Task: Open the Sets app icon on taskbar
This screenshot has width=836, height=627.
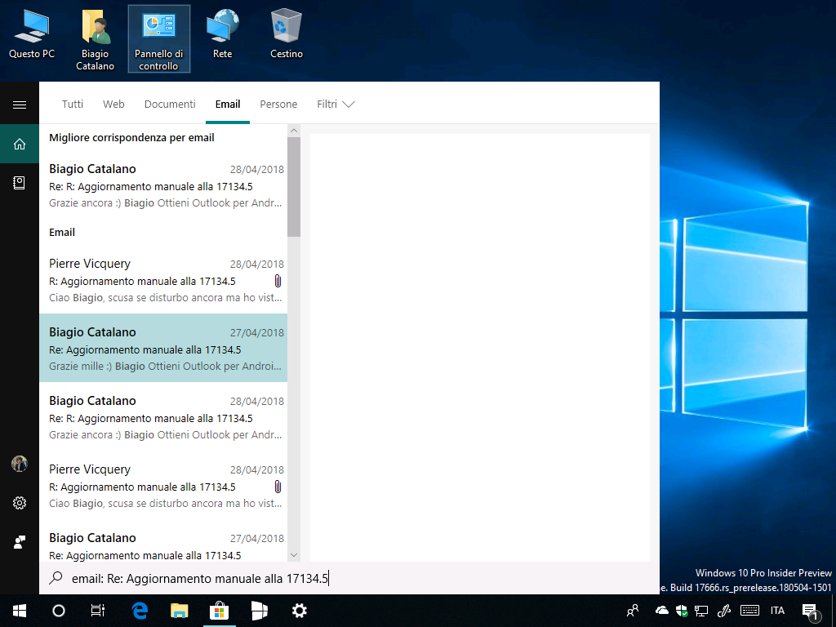Action: point(259,611)
